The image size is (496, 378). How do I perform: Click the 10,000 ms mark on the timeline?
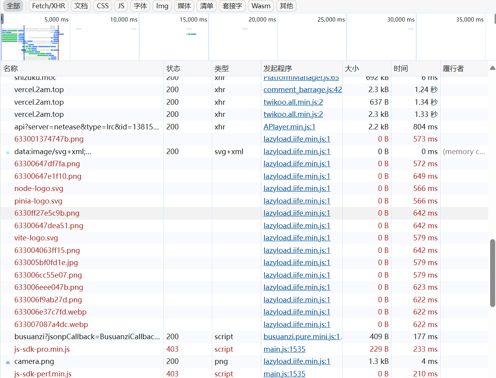(x=124, y=20)
